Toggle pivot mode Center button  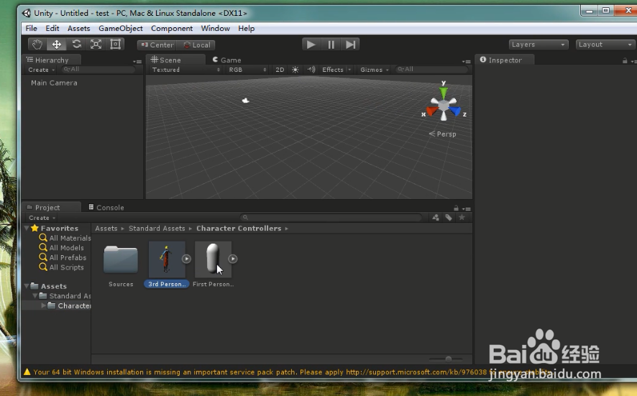(x=157, y=45)
